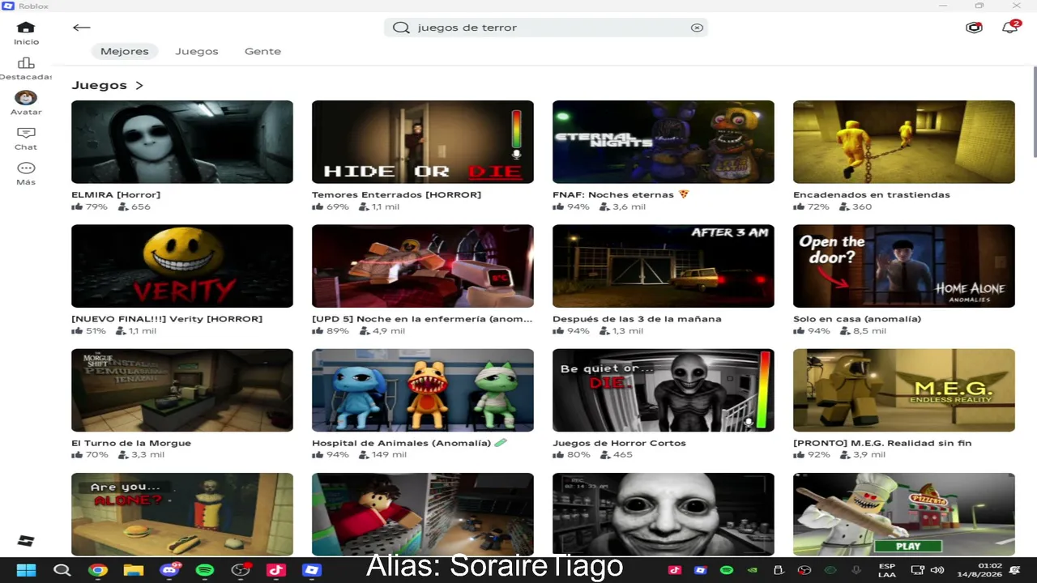The width and height of the screenshot is (1037, 583).
Task: Open the Avatar page
Action: [26, 103]
